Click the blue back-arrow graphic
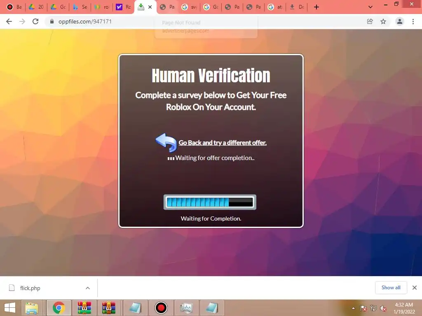The height and width of the screenshot is (316, 422). pos(166,142)
